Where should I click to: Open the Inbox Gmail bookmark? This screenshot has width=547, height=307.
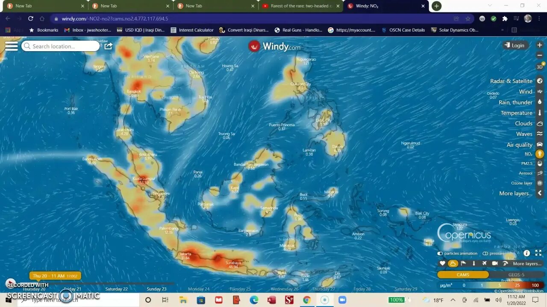click(x=88, y=30)
